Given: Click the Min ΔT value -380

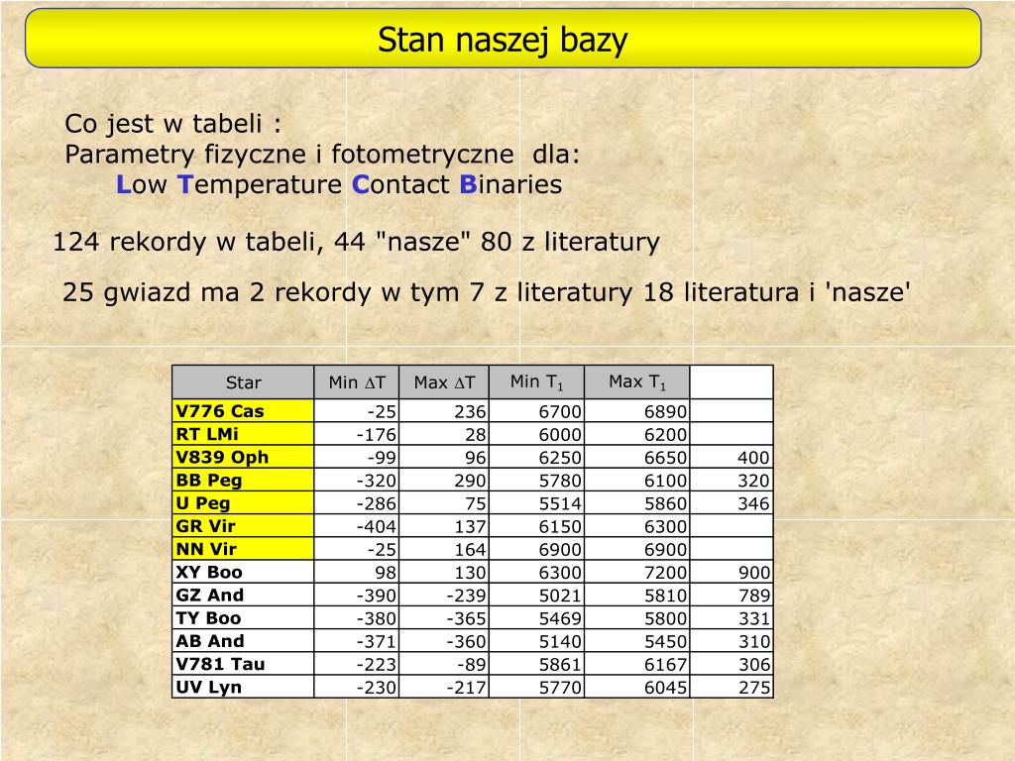Looking at the screenshot, I should tap(376, 618).
